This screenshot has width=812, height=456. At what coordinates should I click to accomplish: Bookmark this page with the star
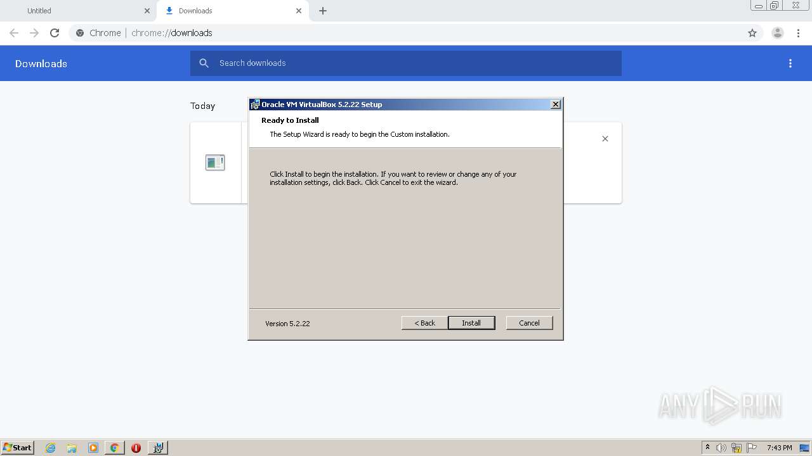tap(752, 33)
